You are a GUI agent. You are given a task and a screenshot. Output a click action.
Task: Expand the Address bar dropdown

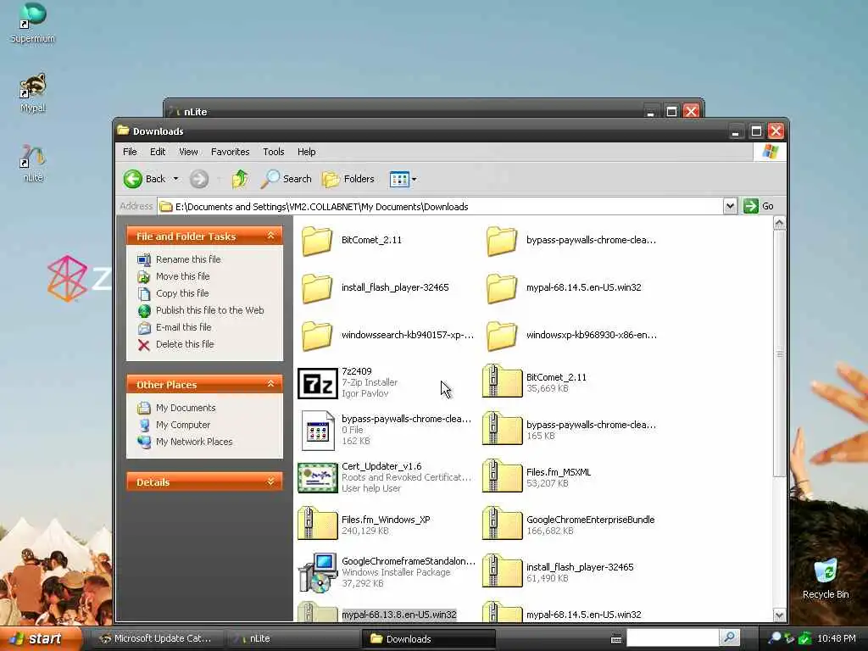(730, 206)
